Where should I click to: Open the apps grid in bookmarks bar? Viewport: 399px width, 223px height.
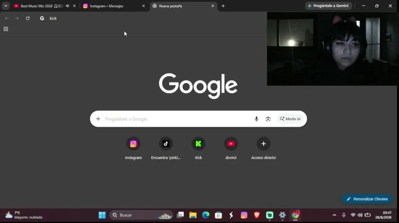pyautogui.click(x=6, y=29)
